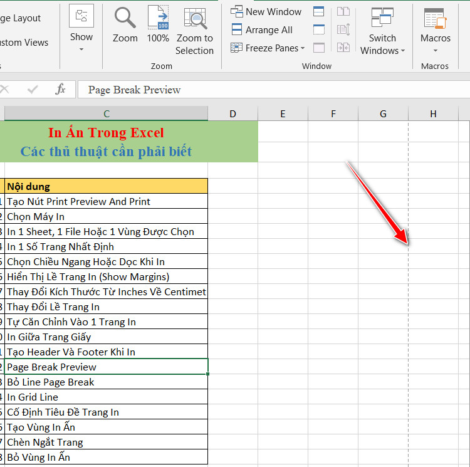
Task: Select cell 'Thay Đổi Lề Trang In'
Action: point(106,307)
